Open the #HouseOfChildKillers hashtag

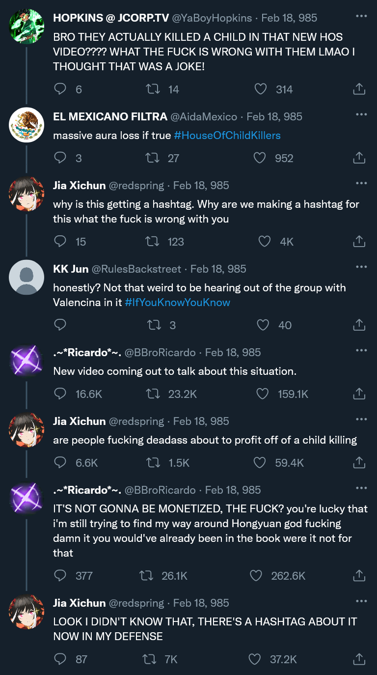point(227,135)
